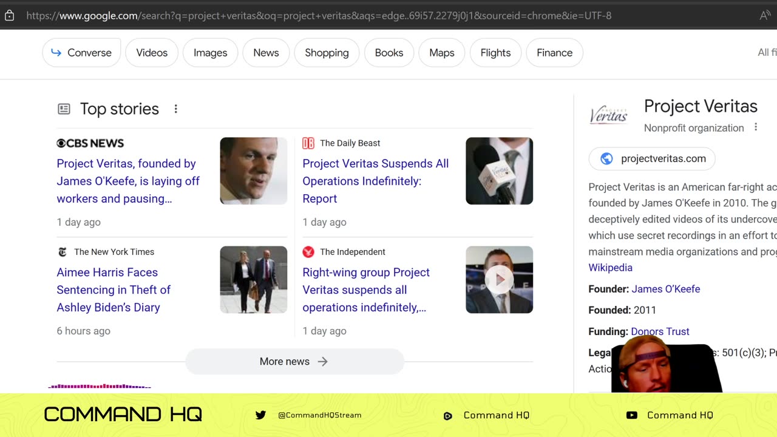Switch to the Images filter
Screen dimensions: 777x437
pos(210,53)
